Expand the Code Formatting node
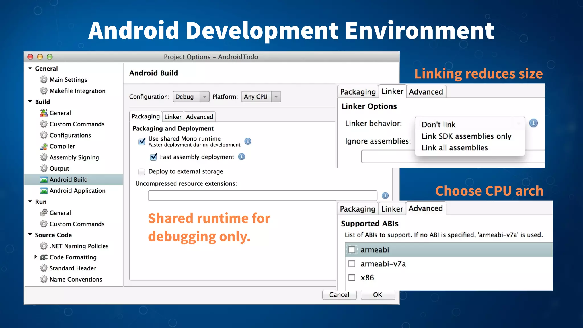The height and width of the screenshot is (328, 583). pos(36,257)
